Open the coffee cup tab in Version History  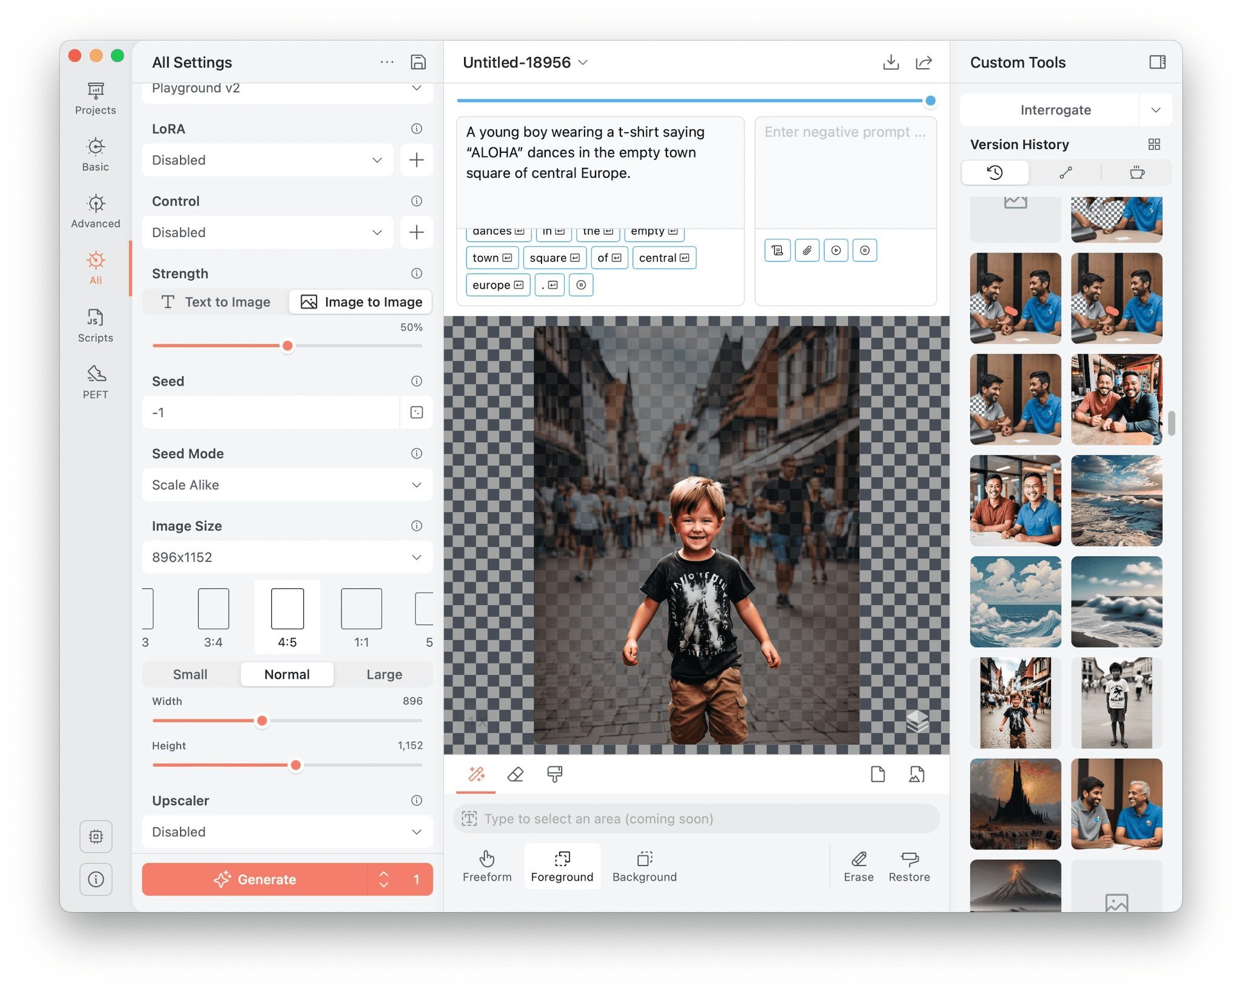(x=1137, y=173)
